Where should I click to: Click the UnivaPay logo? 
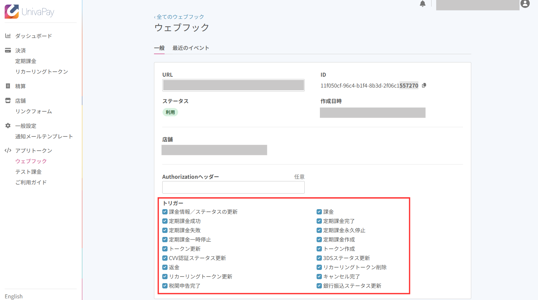tap(29, 12)
